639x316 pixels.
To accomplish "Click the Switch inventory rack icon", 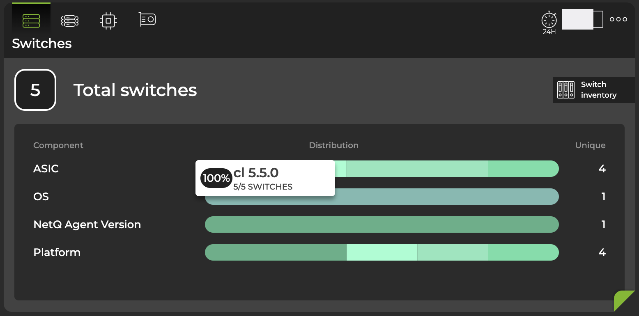I will click(x=565, y=89).
